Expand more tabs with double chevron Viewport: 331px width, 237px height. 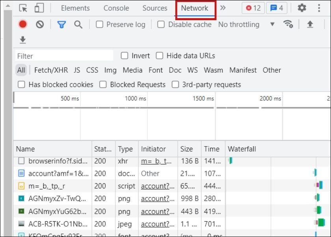pyautogui.click(x=223, y=8)
